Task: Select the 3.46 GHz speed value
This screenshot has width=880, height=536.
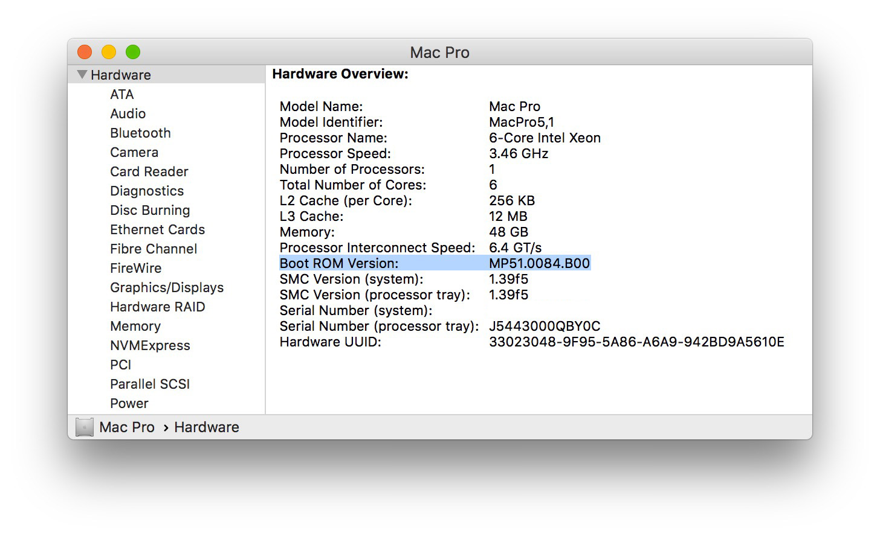Action: (519, 153)
